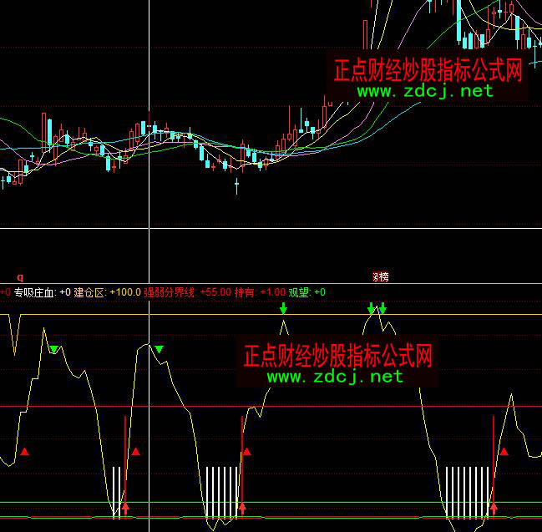Click leftmost green inverted triangle marker

click(53, 349)
